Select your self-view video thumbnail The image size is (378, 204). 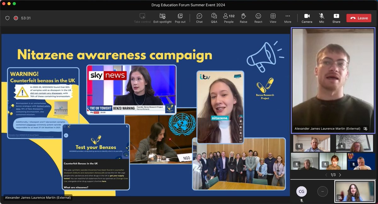pyautogui.click(x=355, y=191)
